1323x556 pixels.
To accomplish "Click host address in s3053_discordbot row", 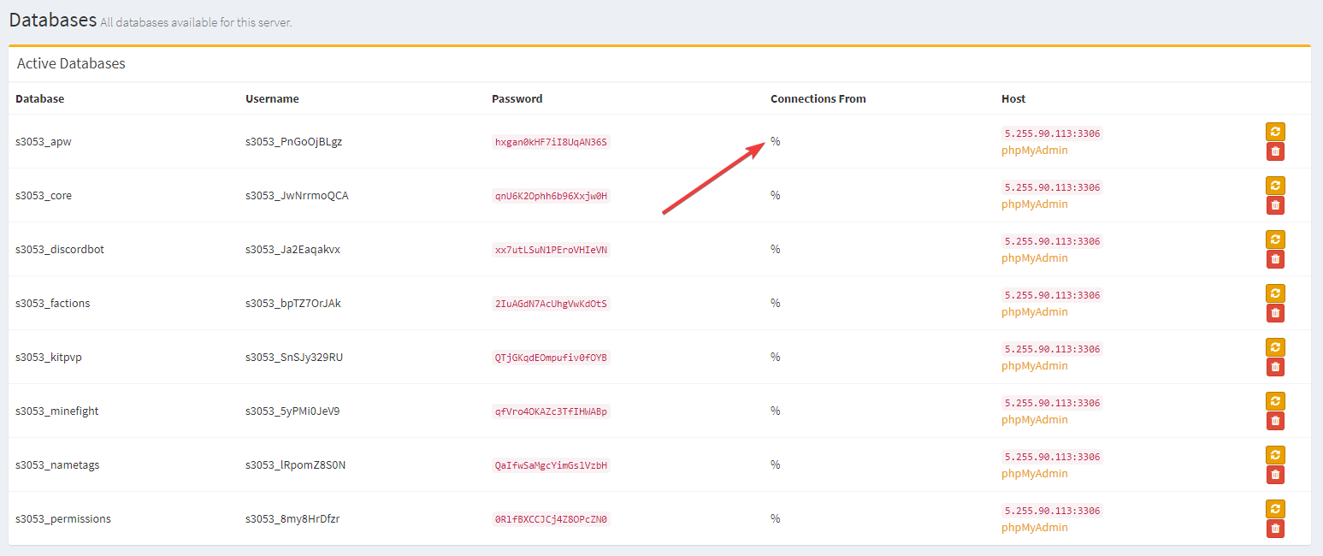I will point(1052,241).
